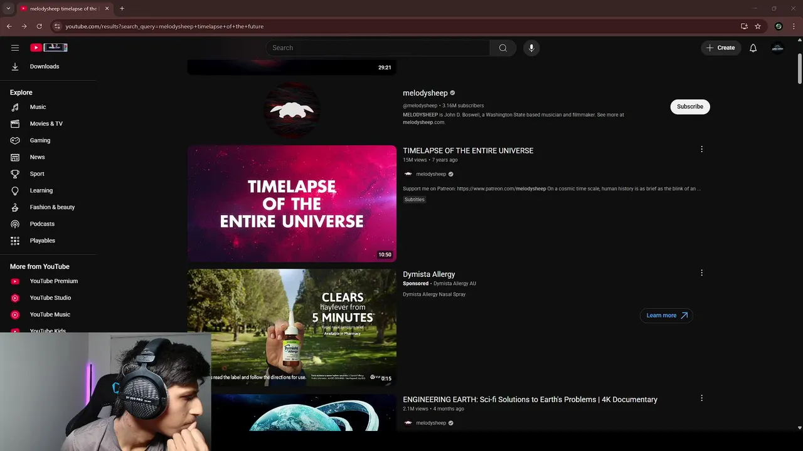Click melodysheep uploader under Engineering Earth
The image size is (803, 451).
point(431,423)
